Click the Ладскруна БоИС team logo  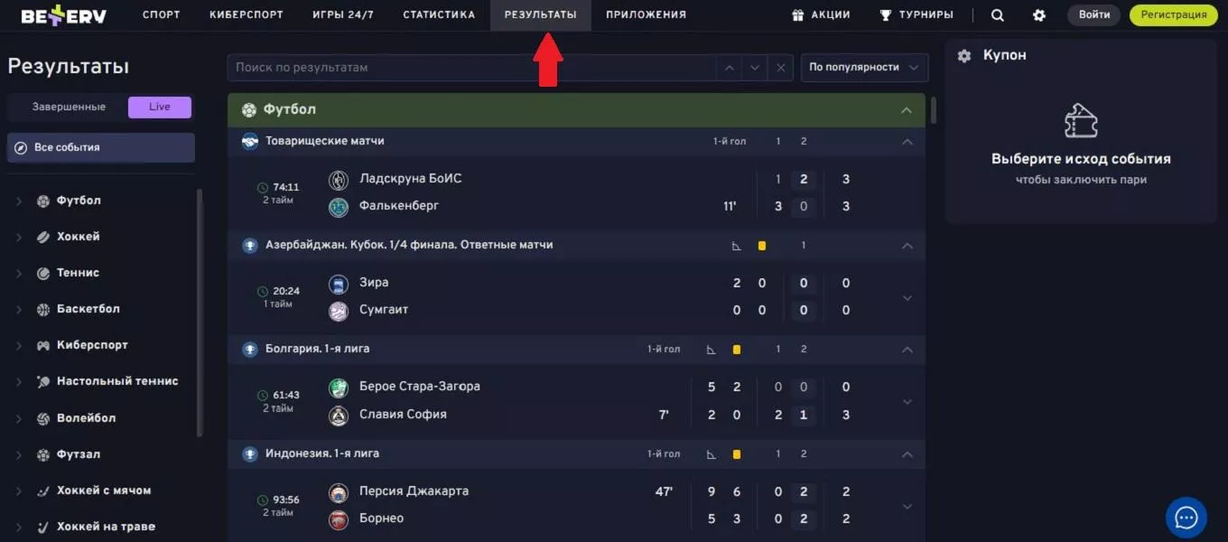(339, 180)
